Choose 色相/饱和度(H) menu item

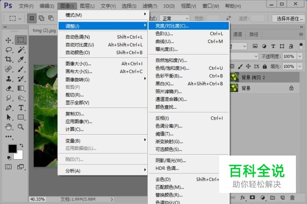pos(189,68)
